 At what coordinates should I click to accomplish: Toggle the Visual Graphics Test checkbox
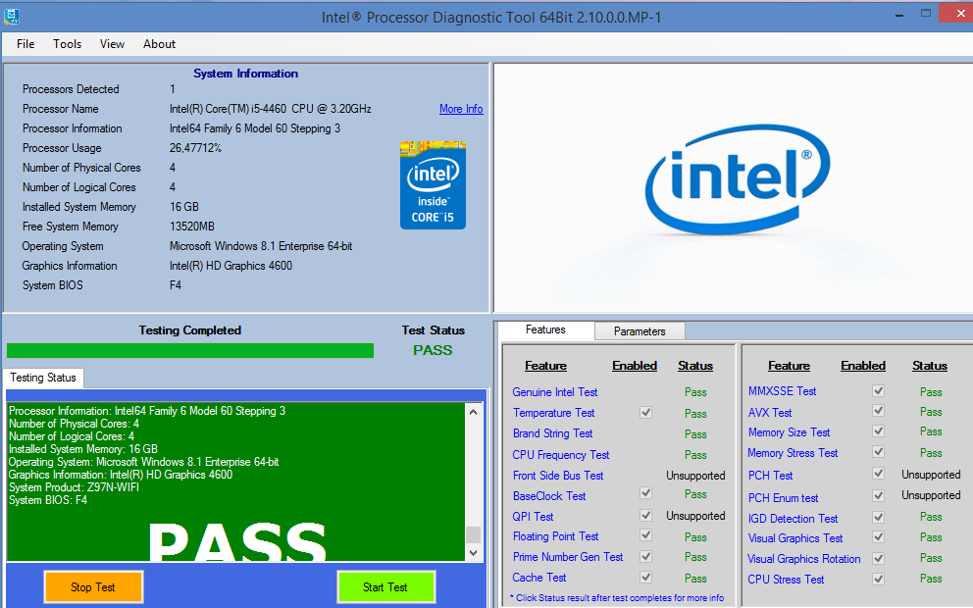click(x=878, y=536)
